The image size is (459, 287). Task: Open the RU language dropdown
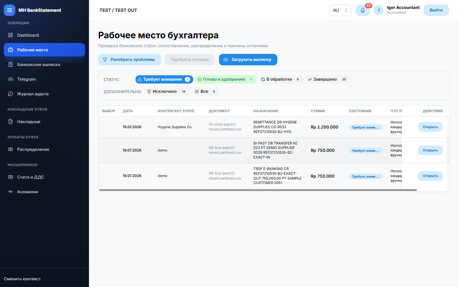coord(340,10)
